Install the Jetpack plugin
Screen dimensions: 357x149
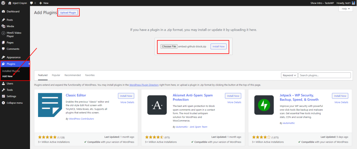tap(340, 96)
